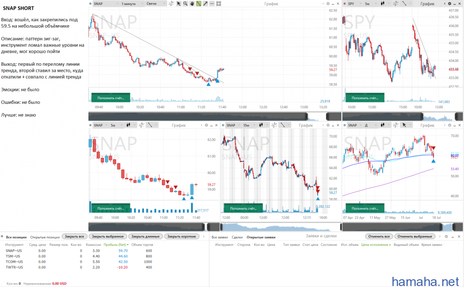Toggle link indicator dot of SNAP 5m chart

[90, 125]
